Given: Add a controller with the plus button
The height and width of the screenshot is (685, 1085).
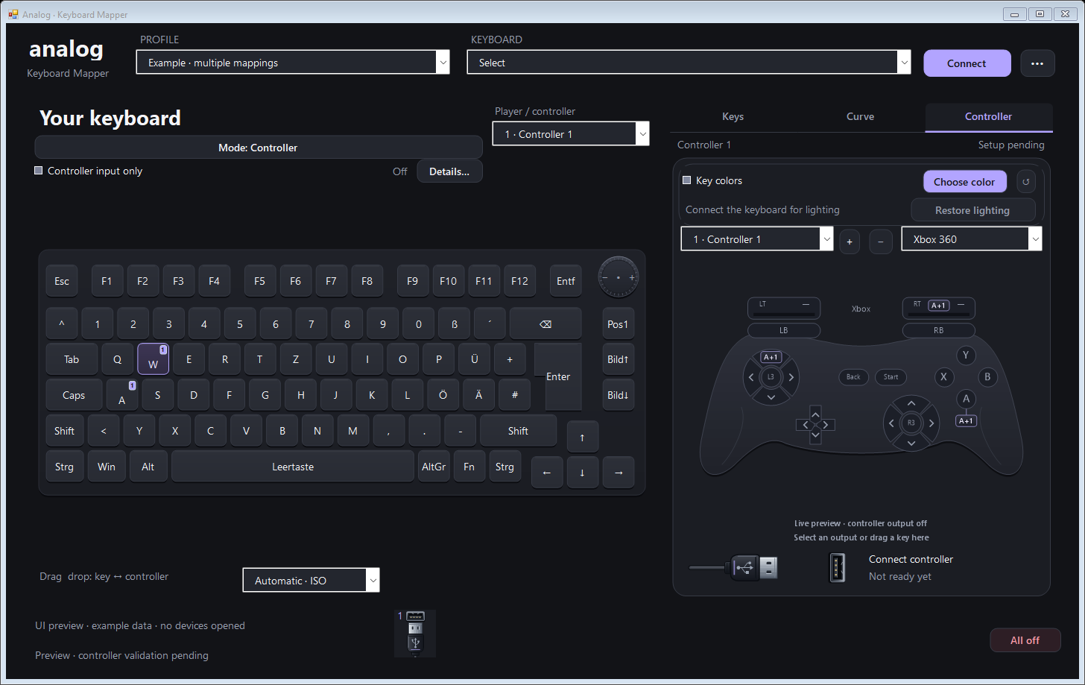Looking at the screenshot, I should (x=849, y=242).
